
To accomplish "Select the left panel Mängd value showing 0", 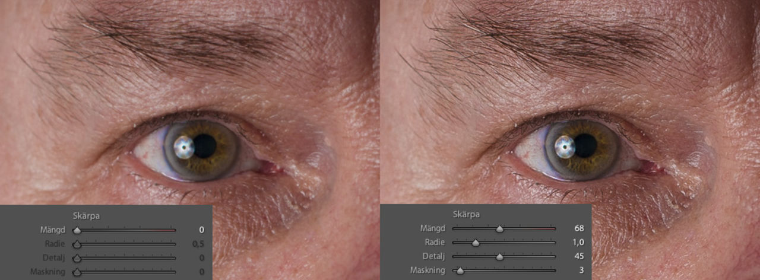I will tap(201, 230).
